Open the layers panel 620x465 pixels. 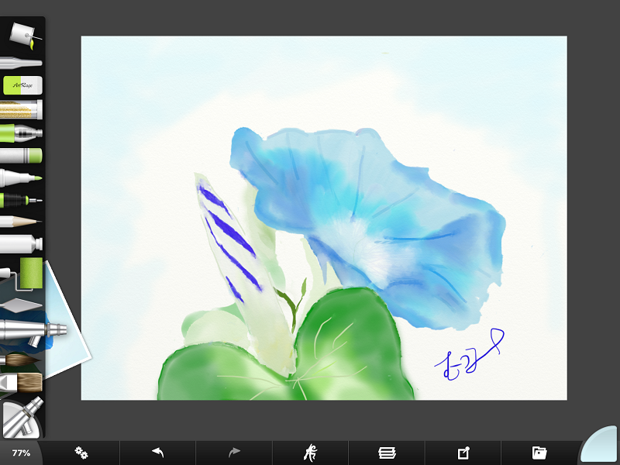coord(386,452)
